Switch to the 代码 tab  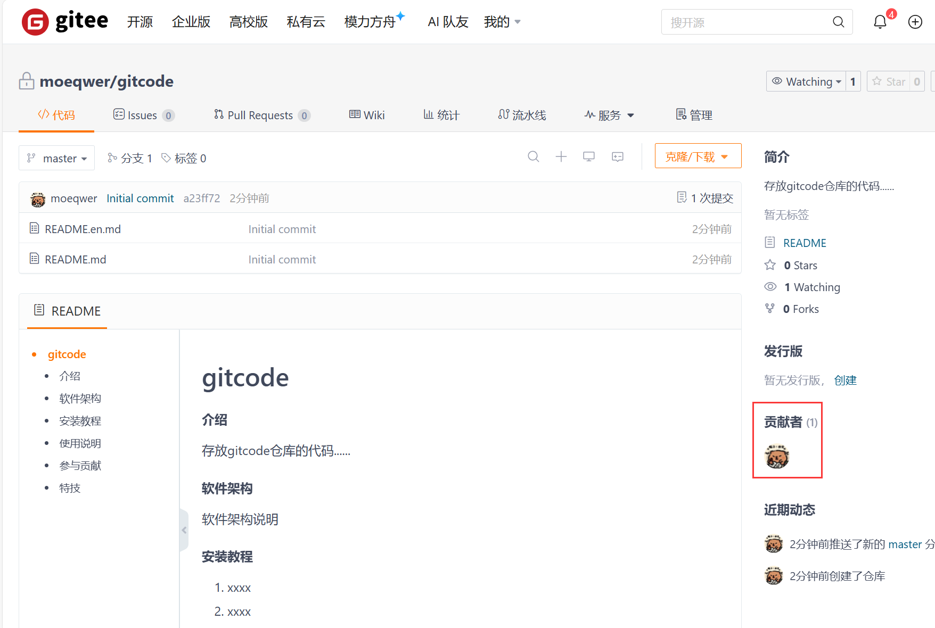[56, 115]
